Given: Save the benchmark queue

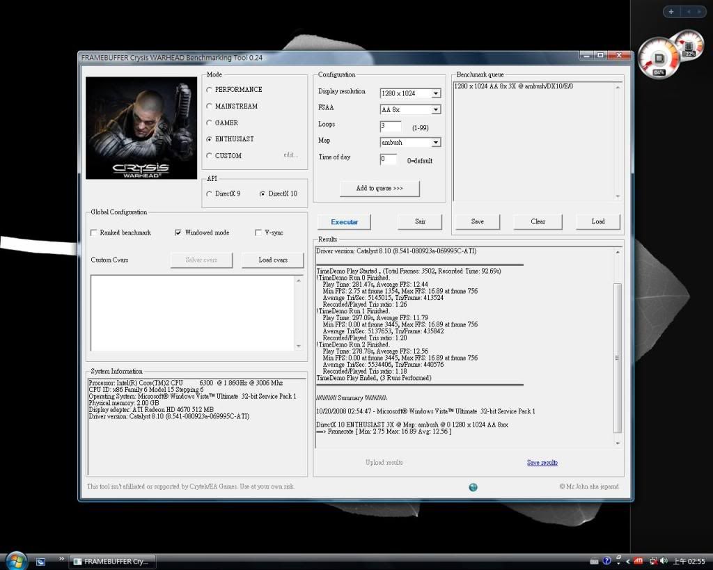Looking at the screenshot, I should click(x=477, y=221).
